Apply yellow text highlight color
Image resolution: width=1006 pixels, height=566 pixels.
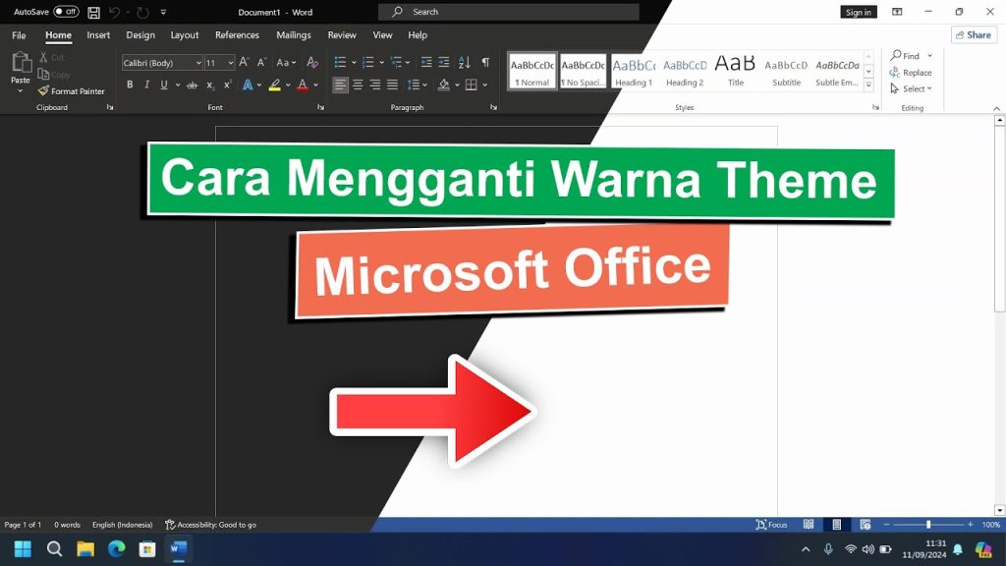[x=275, y=85]
